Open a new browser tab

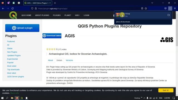point(55,3)
